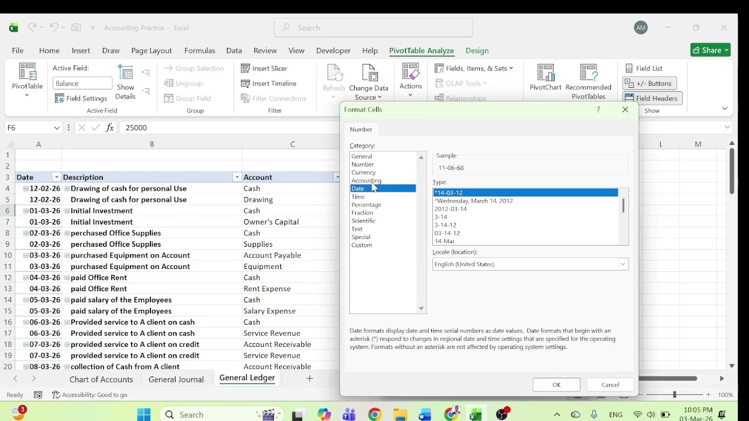
Task: Click the Excel logo in title bar
Action: point(13,27)
